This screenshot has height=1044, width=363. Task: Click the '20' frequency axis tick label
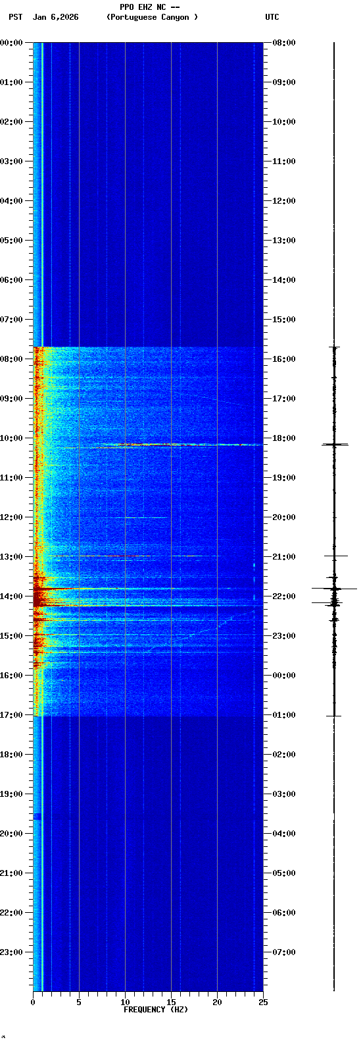point(217,1002)
